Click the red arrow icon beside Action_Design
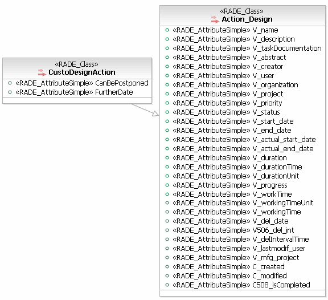This screenshot has width=328, height=300. coord(215,19)
